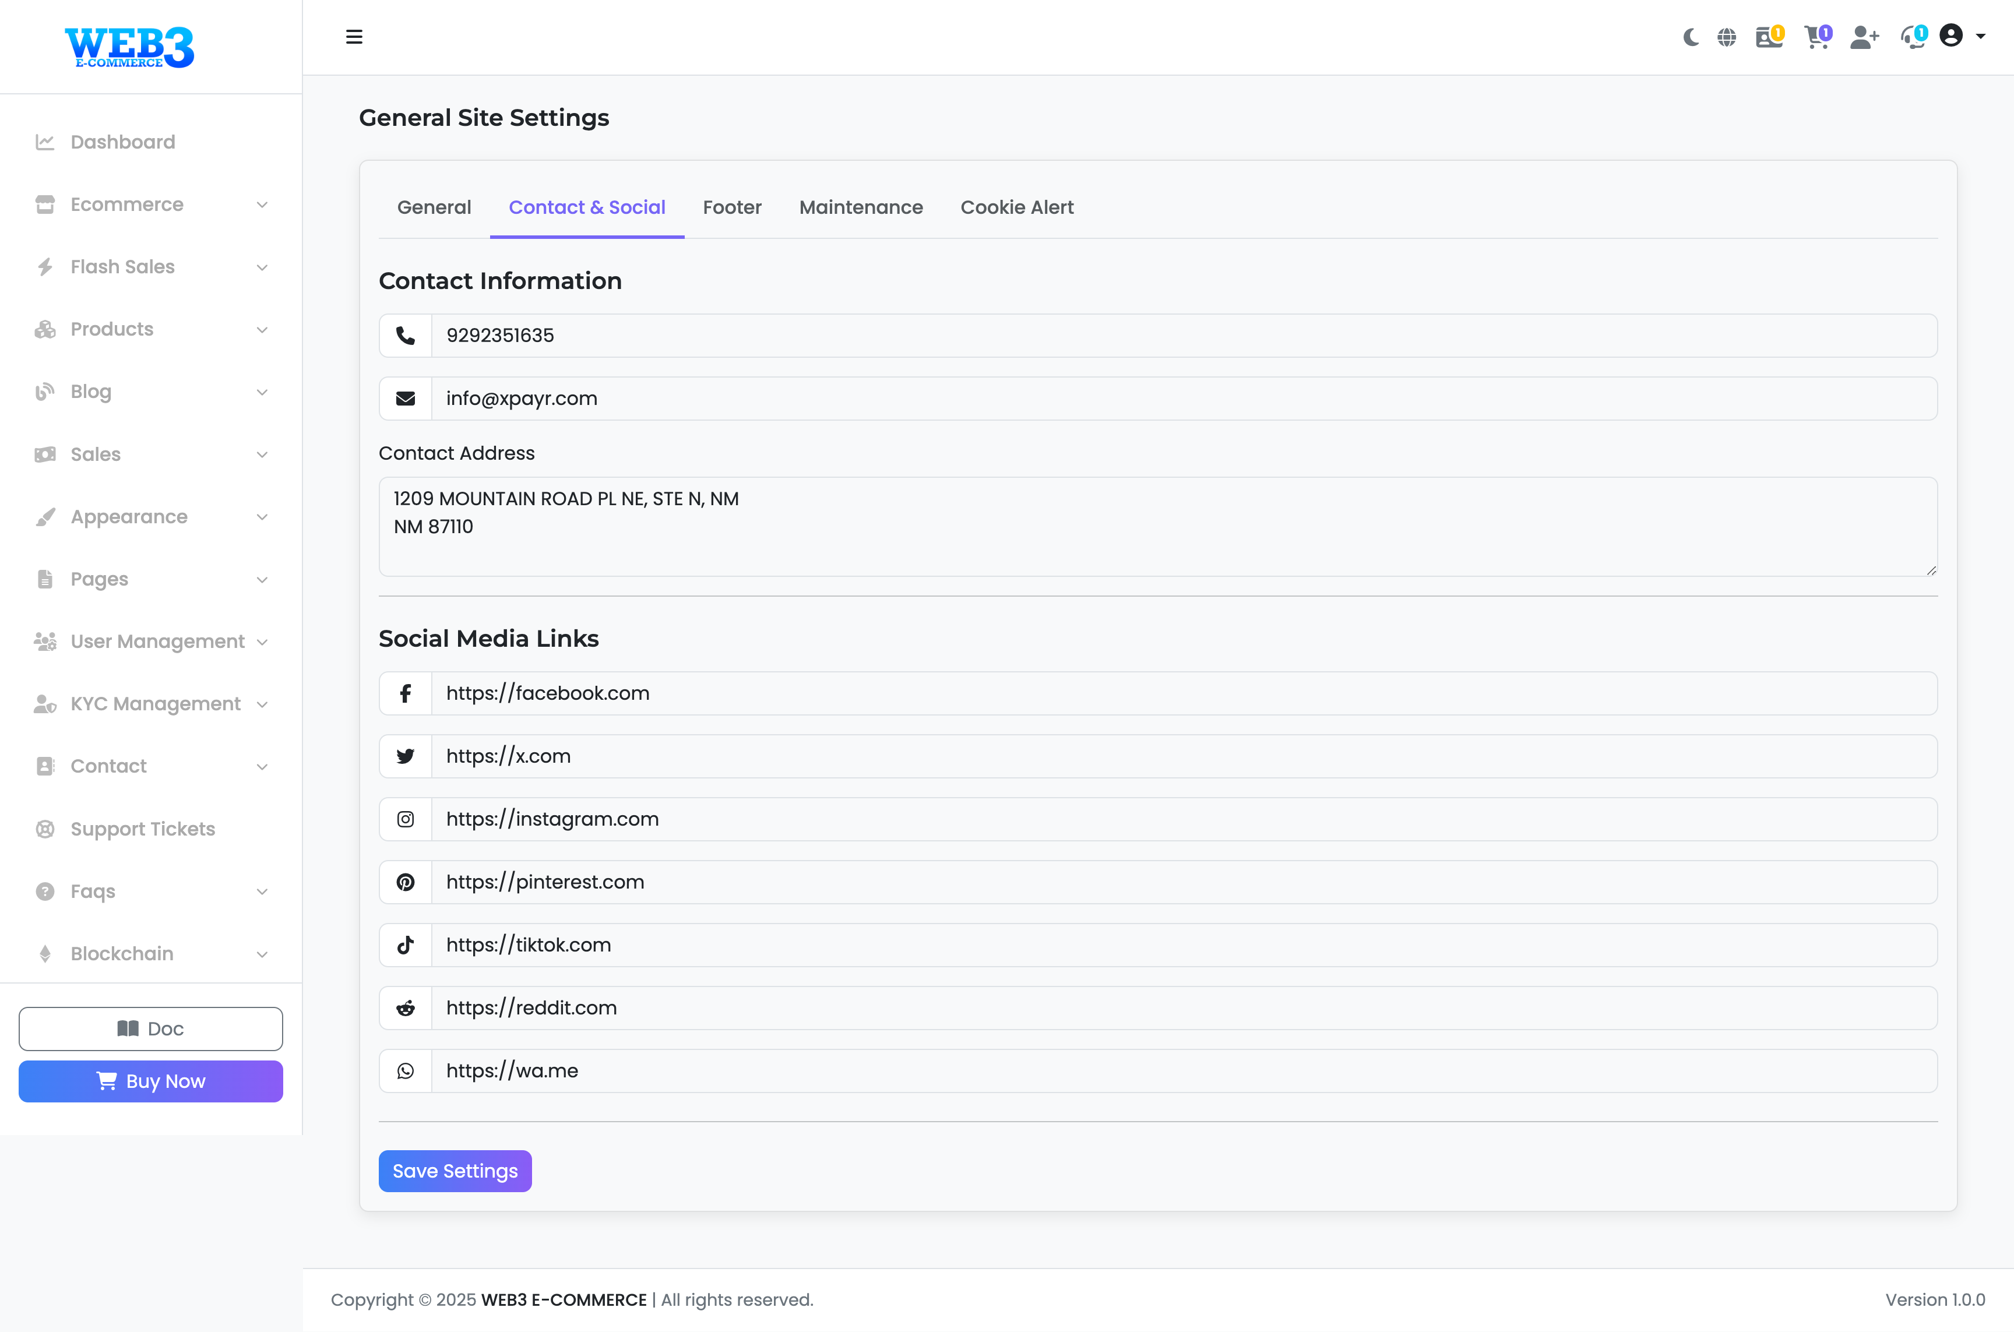Screen dimensions: 2014x1332
Task: Click the KYC ID card notification icon
Action: tap(1769, 37)
